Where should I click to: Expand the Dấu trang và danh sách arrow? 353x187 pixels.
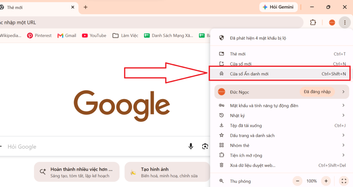click(343, 135)
